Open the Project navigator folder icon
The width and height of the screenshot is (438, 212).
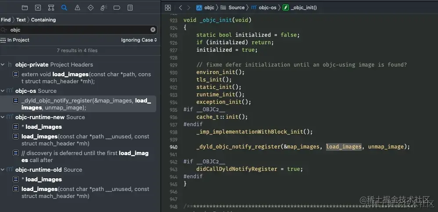tap(25, 8)
